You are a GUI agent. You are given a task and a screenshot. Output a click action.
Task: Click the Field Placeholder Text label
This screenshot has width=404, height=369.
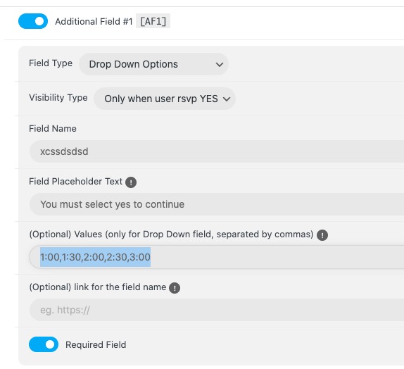click(75, 181)
